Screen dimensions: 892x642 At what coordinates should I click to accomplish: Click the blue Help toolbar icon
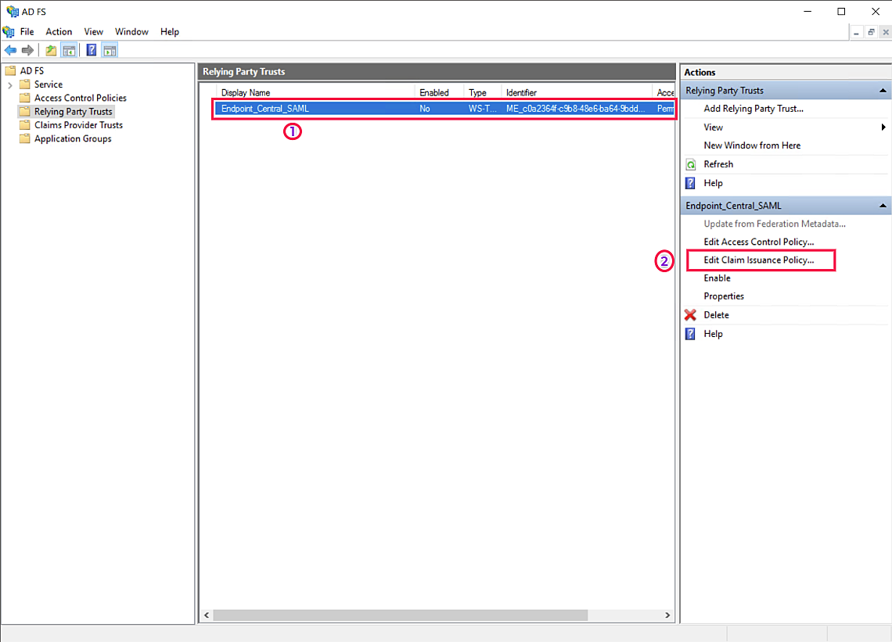click(x=92, y=50)
